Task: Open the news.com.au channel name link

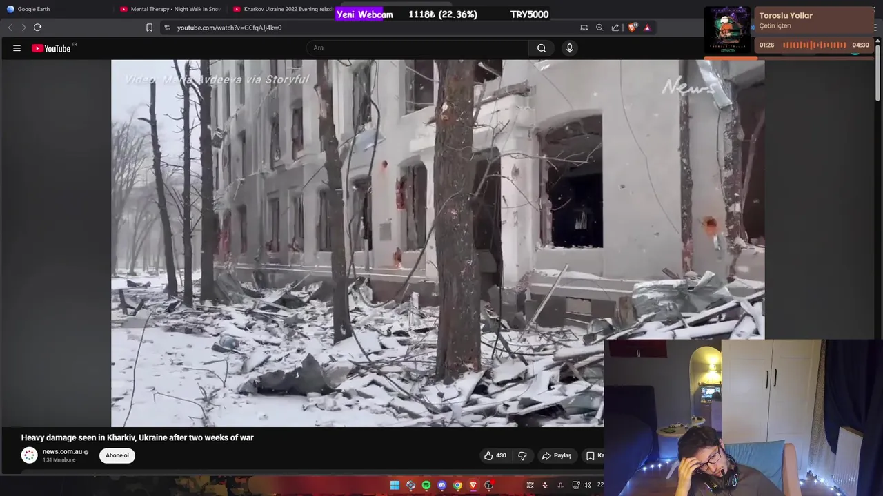Action: [x=62, y=452]
